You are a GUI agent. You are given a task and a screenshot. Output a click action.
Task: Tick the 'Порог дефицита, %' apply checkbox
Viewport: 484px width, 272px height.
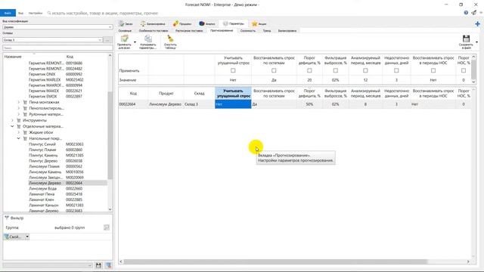pyautogui.click(x=309, y=70)
